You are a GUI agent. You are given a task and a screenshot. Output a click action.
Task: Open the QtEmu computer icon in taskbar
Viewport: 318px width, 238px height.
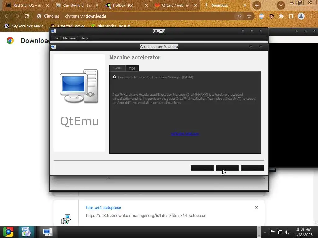tap(48, 232)
